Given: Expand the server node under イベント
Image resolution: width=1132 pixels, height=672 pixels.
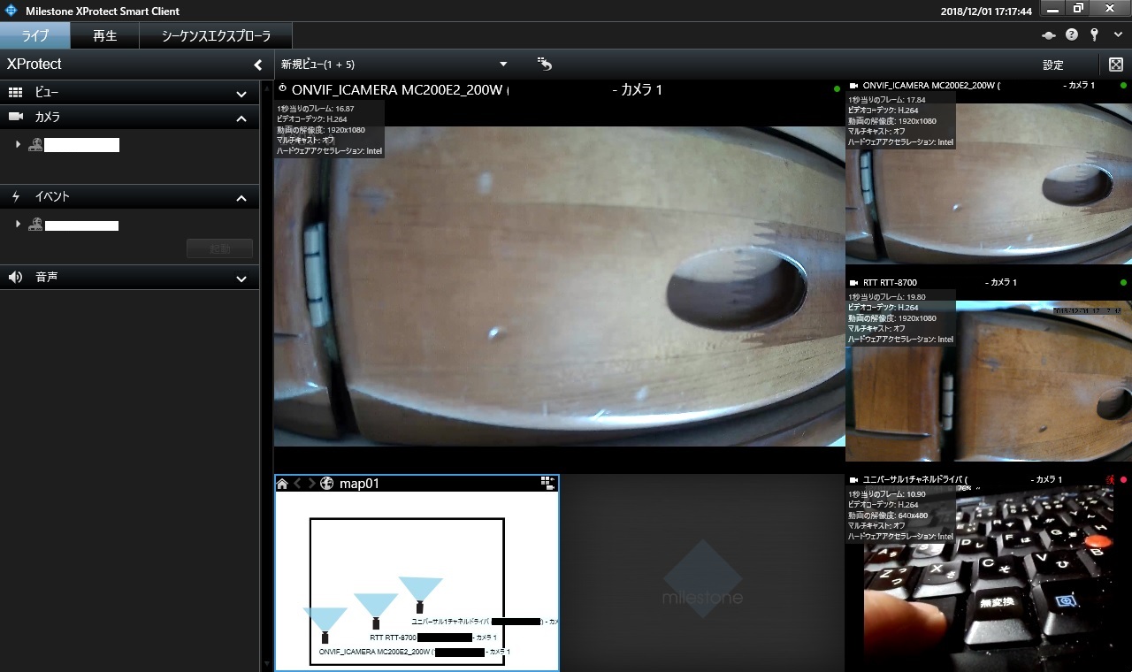Looking at the screenshot, I should (18, 225).
